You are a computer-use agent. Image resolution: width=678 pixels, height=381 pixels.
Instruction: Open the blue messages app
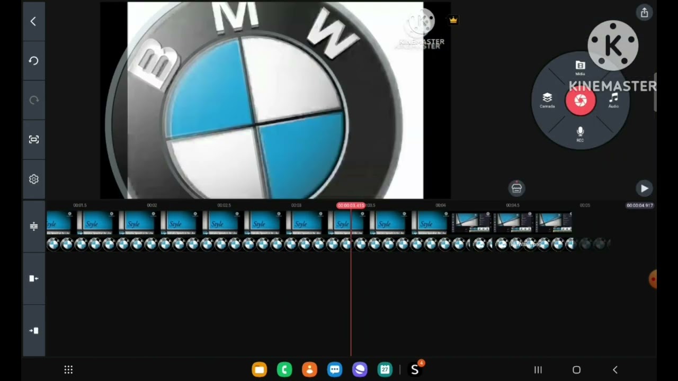pos(335,370)
